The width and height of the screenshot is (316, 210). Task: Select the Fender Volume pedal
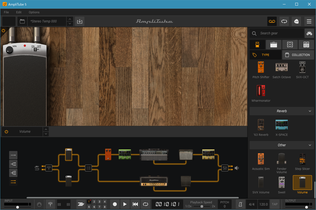(x=281, y=163)
